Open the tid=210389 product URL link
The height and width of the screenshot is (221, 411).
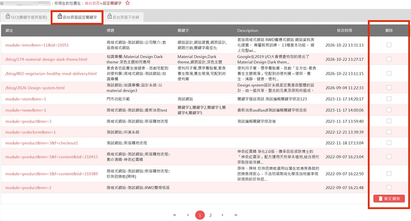click(x=52, y=174)
